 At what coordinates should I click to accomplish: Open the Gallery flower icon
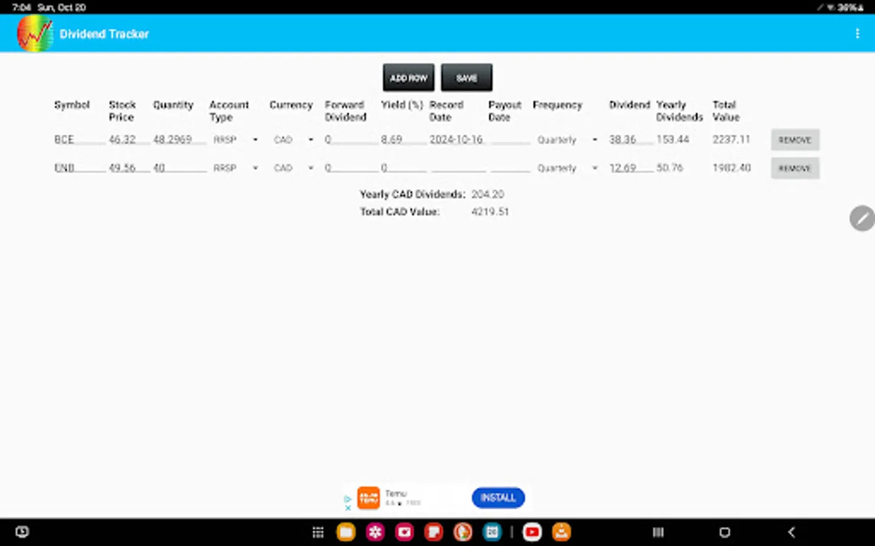pos(375,532)
